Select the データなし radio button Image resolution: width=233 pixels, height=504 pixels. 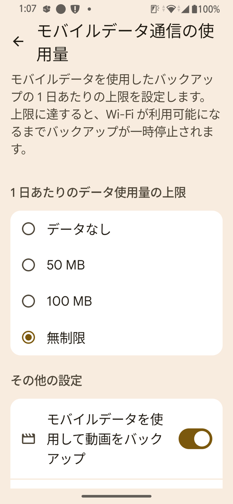pos(29,229)
